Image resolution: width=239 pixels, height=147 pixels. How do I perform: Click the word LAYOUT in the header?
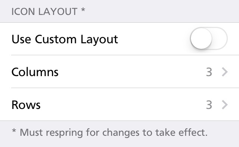coord(58,12)
